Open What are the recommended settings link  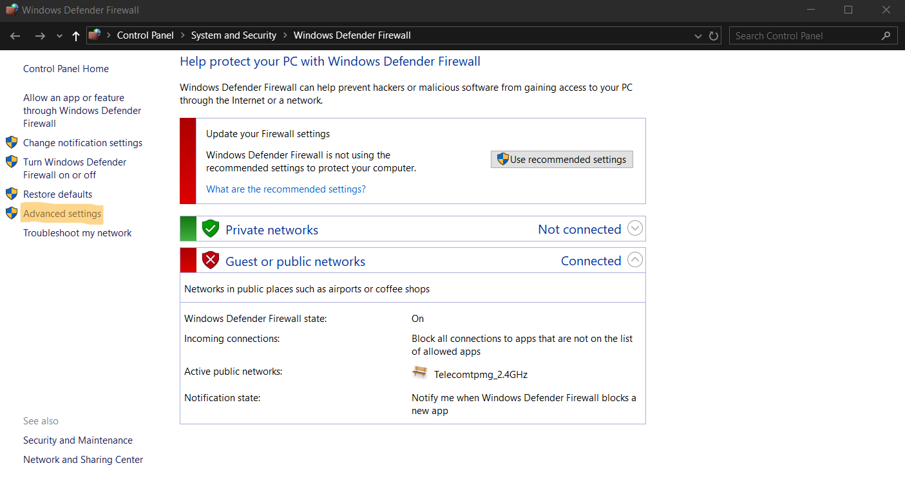click(x=286, y=189)
